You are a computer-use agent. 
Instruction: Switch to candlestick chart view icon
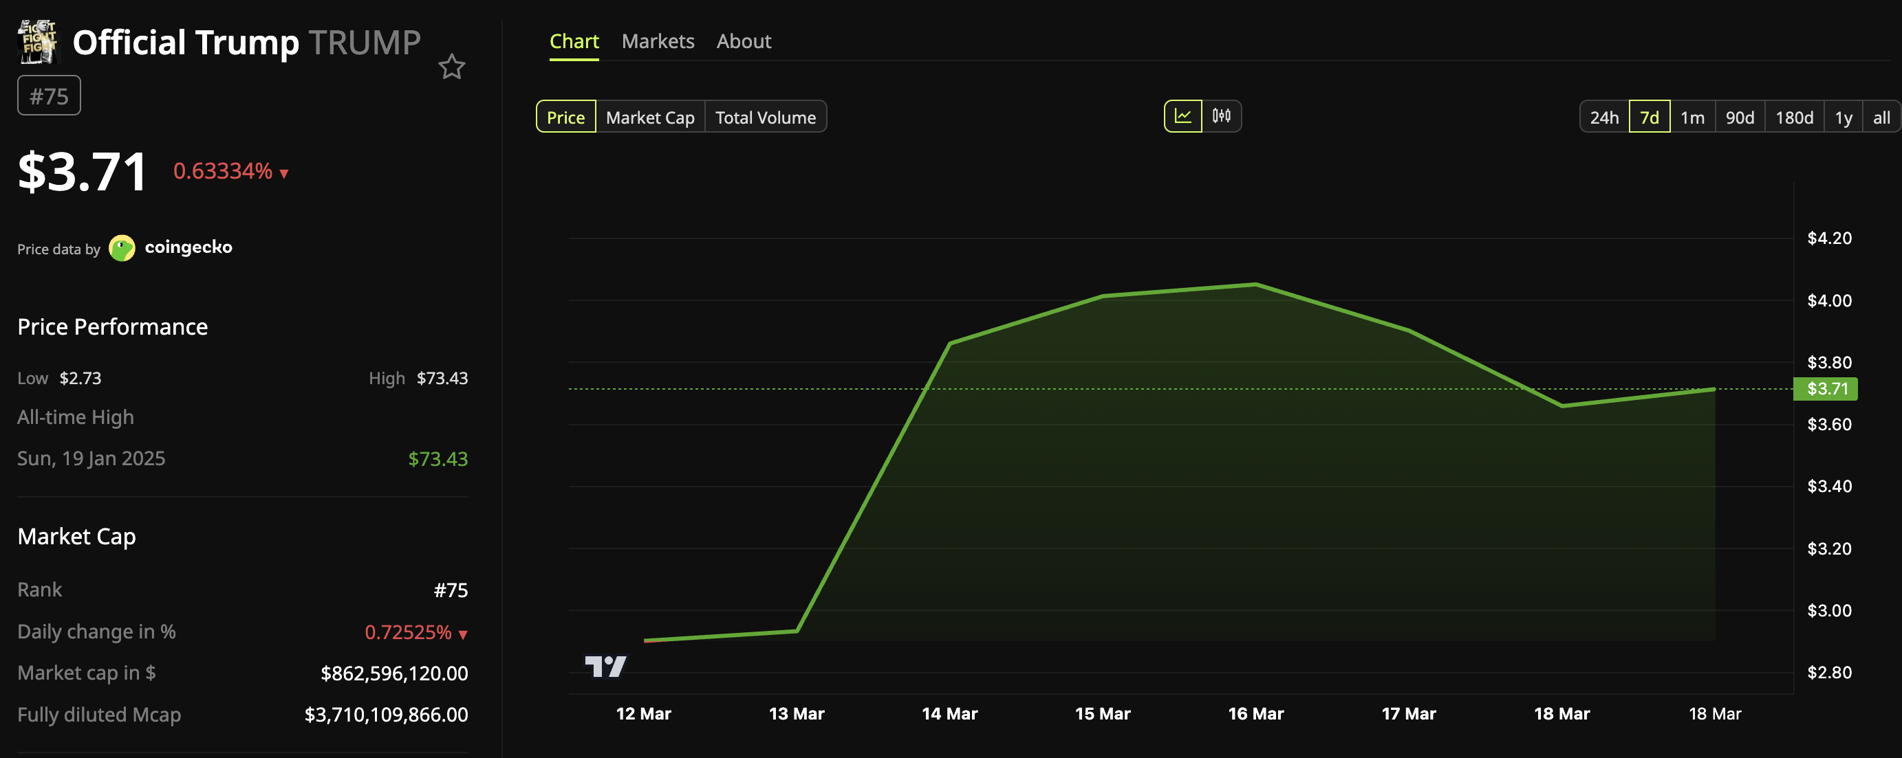[1221, 117]
